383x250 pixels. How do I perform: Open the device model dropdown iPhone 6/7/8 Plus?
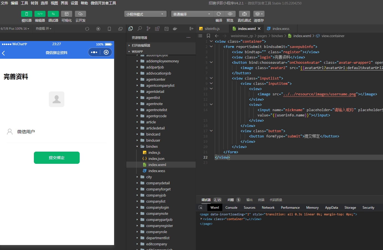pos(15,29)
